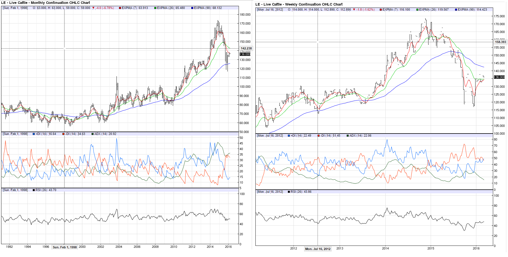Click the black 136.000 last-price tag in weekly chart
The width and height of the screenshot is (508, 257).
[x=499, y=77]
